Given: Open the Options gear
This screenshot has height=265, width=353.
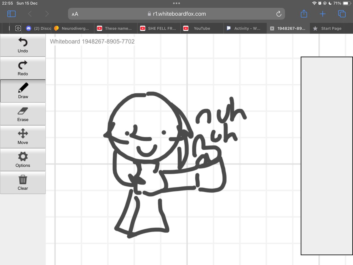Looking at the screenshot, I should point(23,160).
